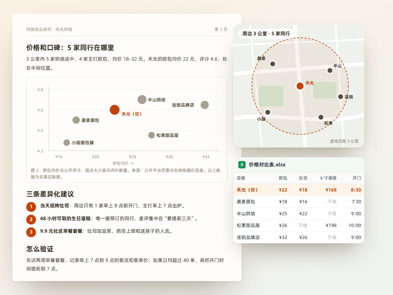Click the ¥198 cake price for 松果甜品屋
The image size is (393, 295).
(x=331, y=225)
